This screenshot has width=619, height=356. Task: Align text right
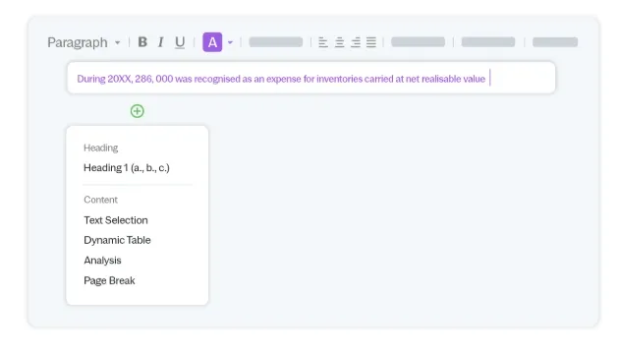point(356,42)
